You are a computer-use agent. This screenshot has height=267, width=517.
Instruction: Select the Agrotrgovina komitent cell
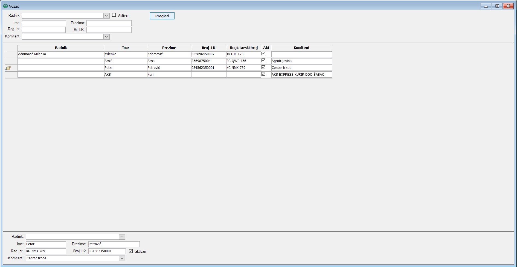301,61
